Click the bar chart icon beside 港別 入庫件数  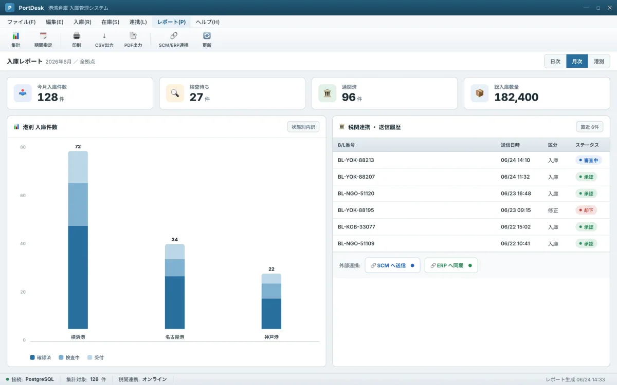pyautogui.click(x=16, y=127)
